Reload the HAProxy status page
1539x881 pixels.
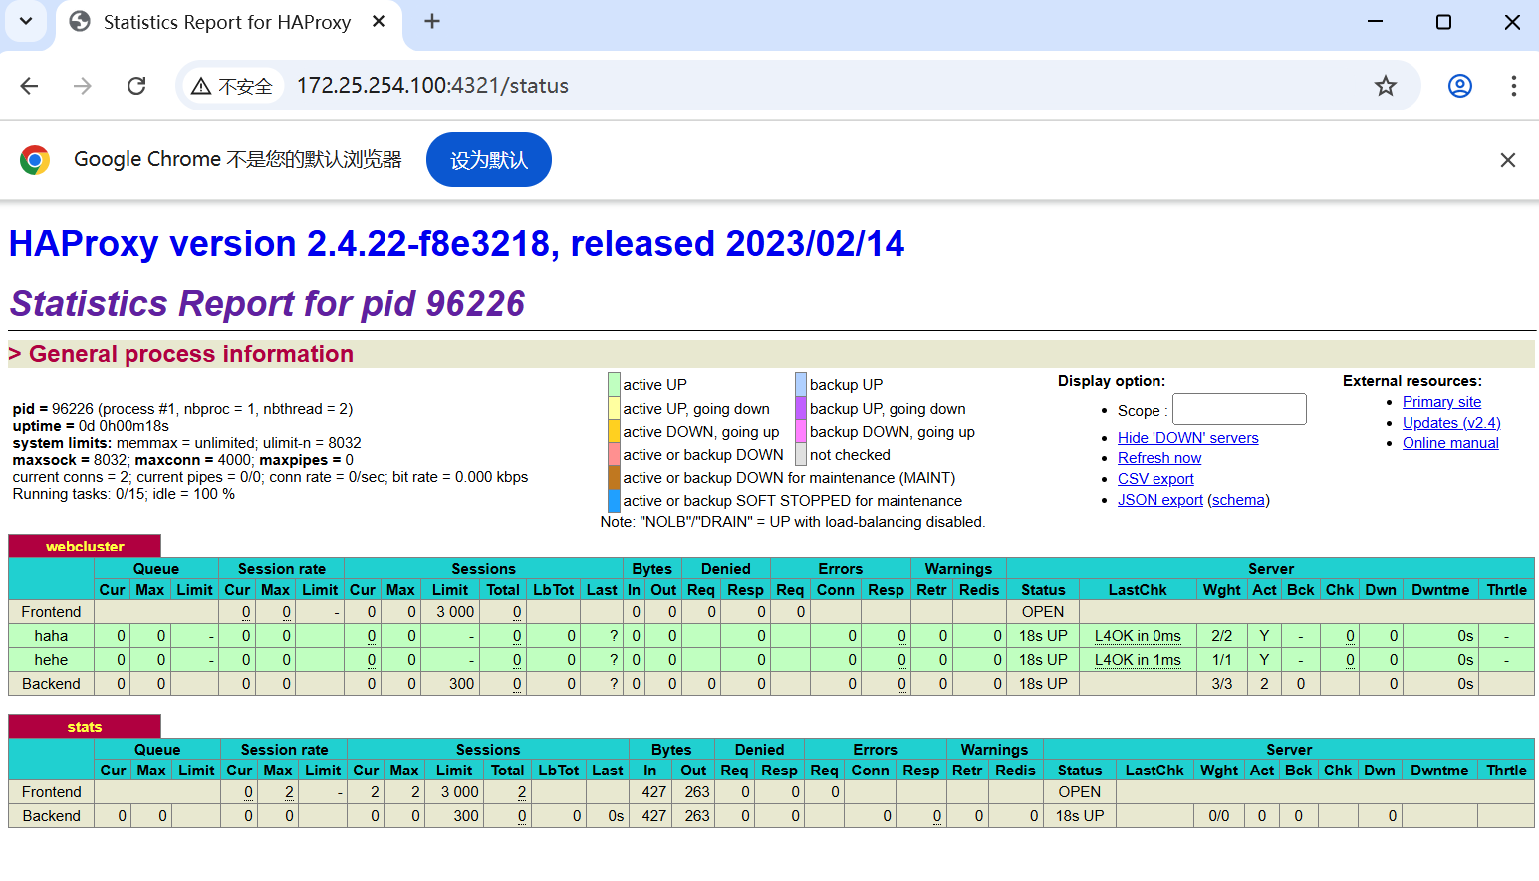(x=136, y=86)
